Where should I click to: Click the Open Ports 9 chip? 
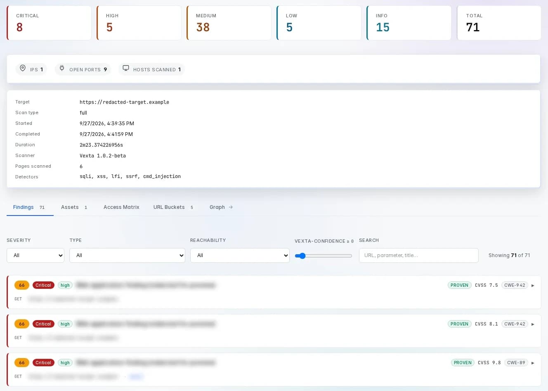(83, 69)
